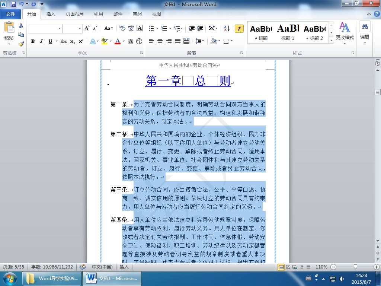Image resolution: width=381 pixels, height=286 pixels.
Task: Click the 更改样式 button
Action: click(345, 33)
